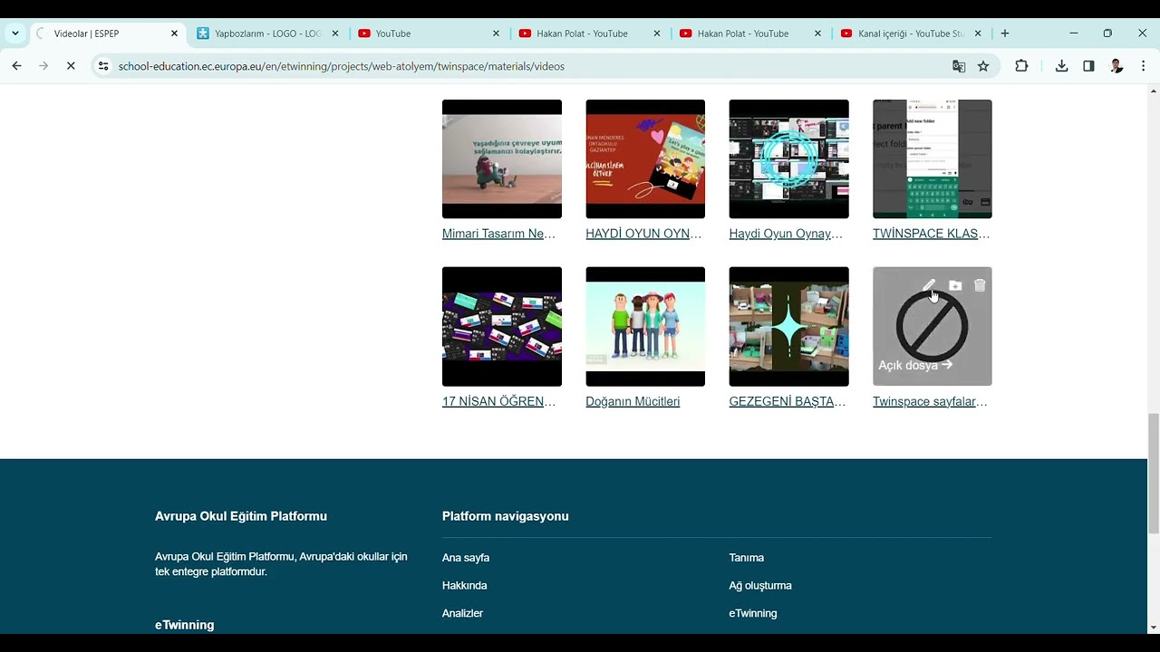Close the Yapbozlarım tab
Viewport: 1160px width, 652px height.
point(335,34)
